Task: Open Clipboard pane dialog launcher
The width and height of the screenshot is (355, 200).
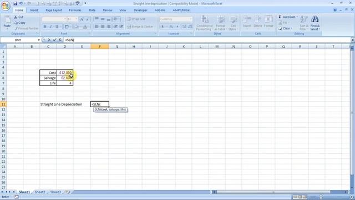Action: (38, 33)
